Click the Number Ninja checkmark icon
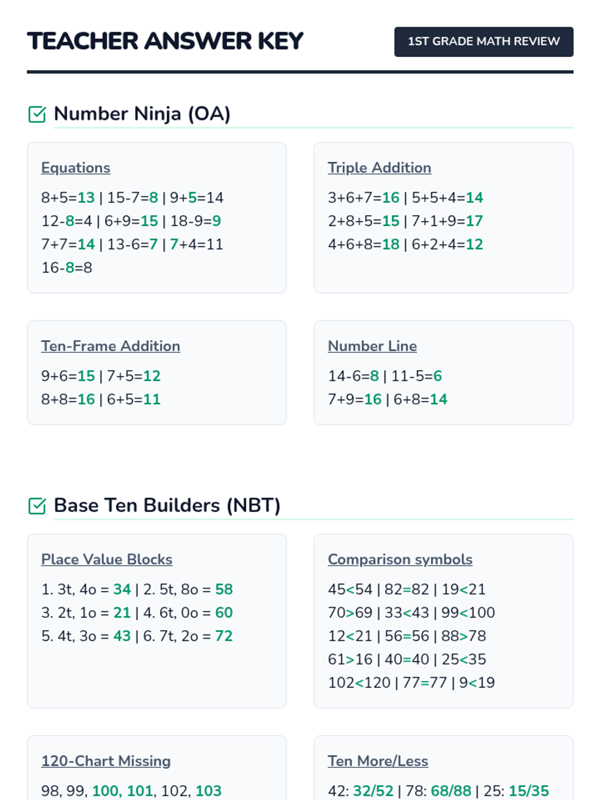The height and width of the screenshot is (800, 600). pyautogui.click(x=37, y=114)
